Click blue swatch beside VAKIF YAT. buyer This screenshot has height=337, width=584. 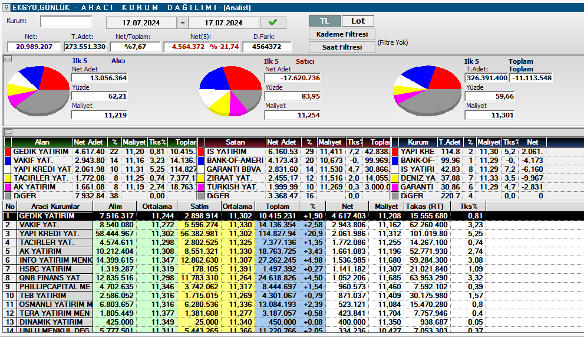pos(8,161)
